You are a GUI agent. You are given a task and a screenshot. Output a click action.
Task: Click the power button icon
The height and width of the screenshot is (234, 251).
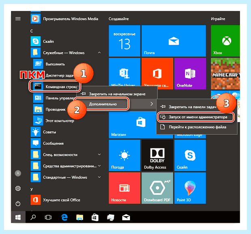(18, 204)
